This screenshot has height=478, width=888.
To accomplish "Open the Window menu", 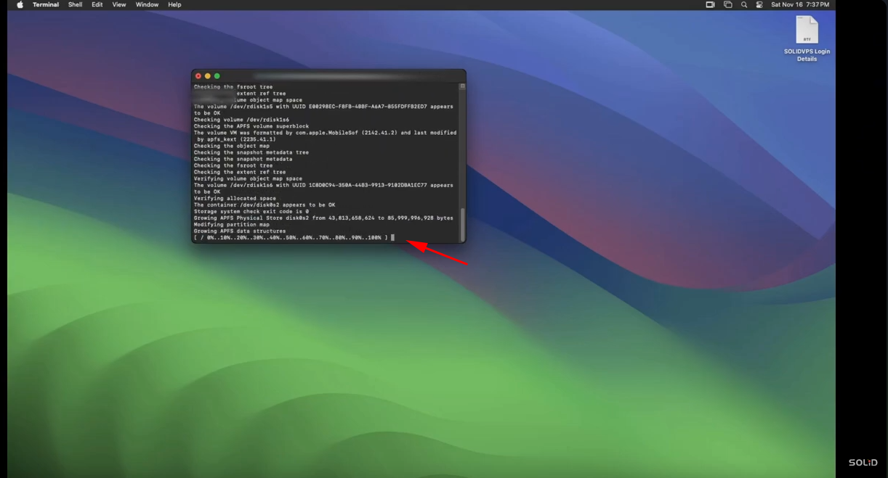I will pyautogui.click(x=147, y=4).
